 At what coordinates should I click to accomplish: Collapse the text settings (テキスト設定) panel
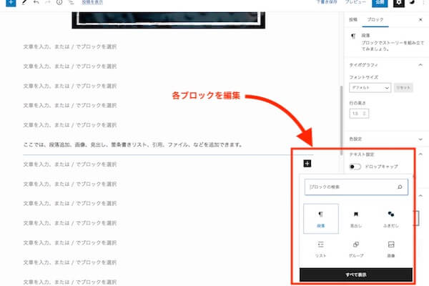coord(420,154)
